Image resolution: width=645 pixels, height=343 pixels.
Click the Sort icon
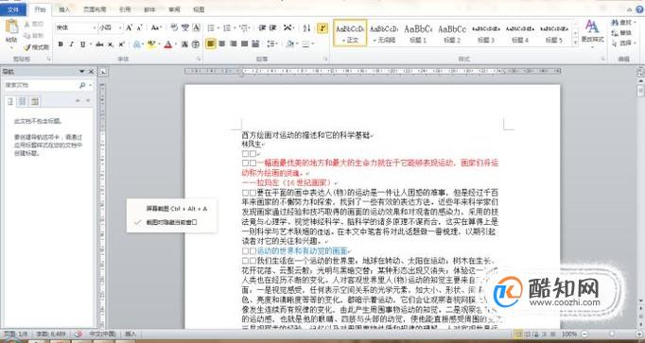pos(306,28)
